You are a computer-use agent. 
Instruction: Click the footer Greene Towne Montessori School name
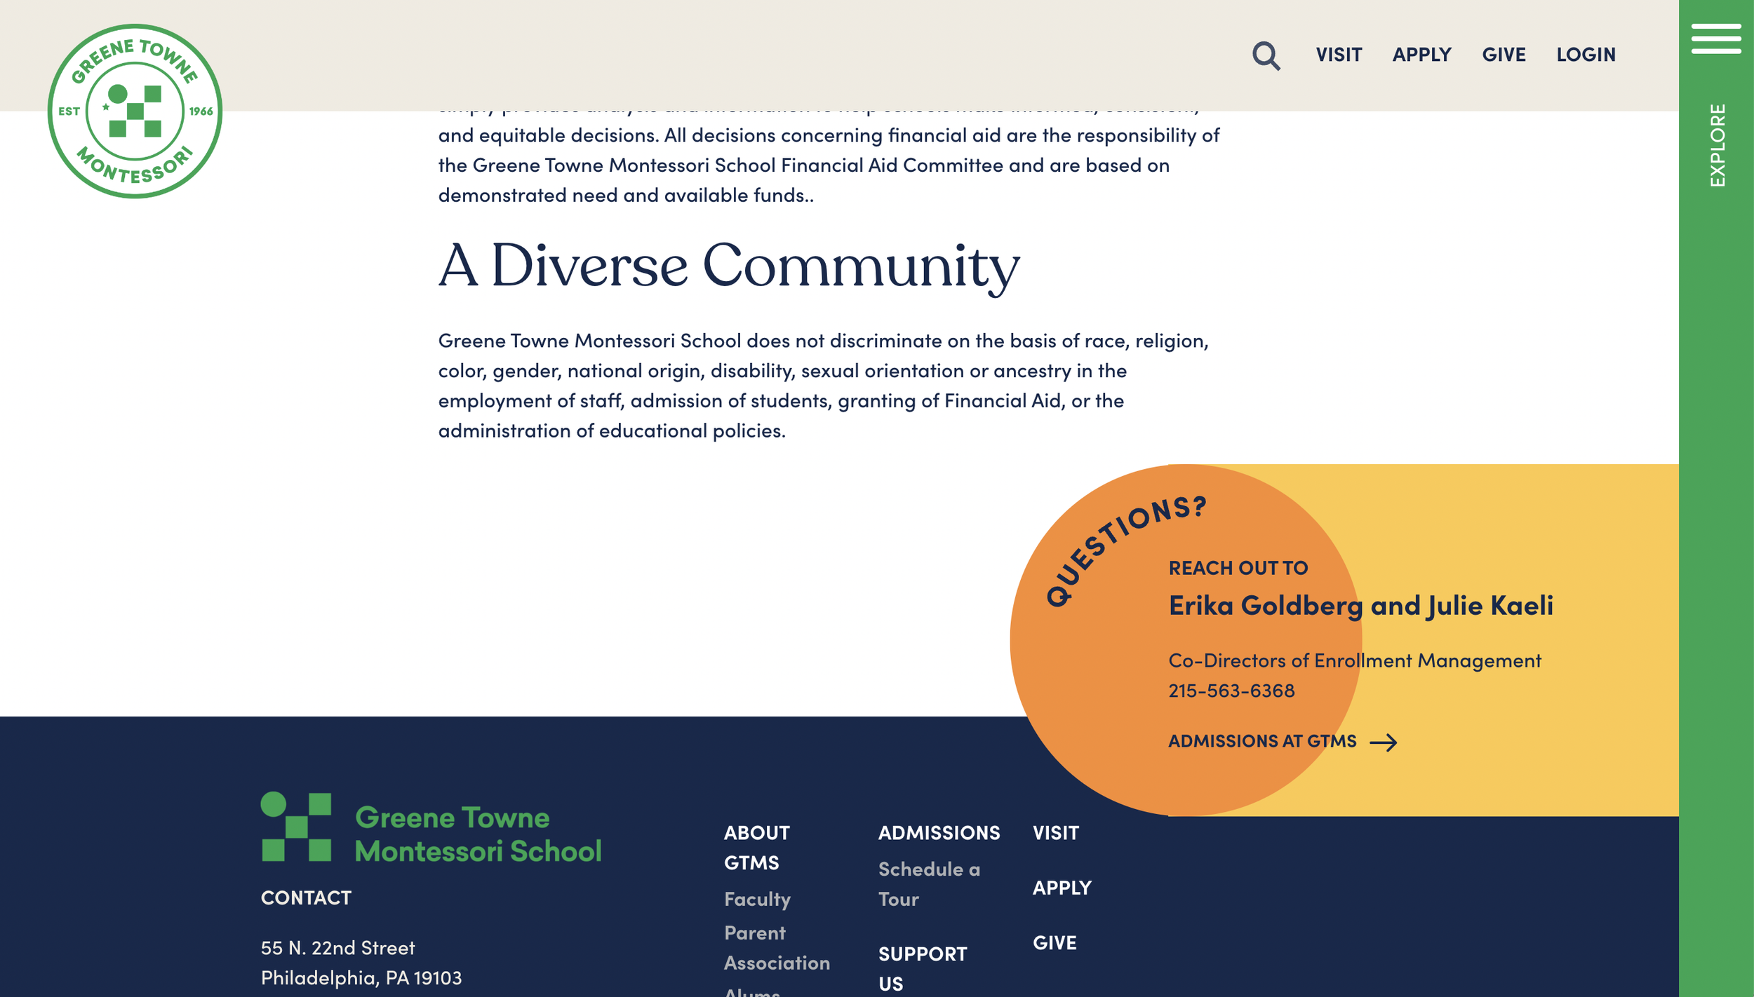click(x=478, y=834)
